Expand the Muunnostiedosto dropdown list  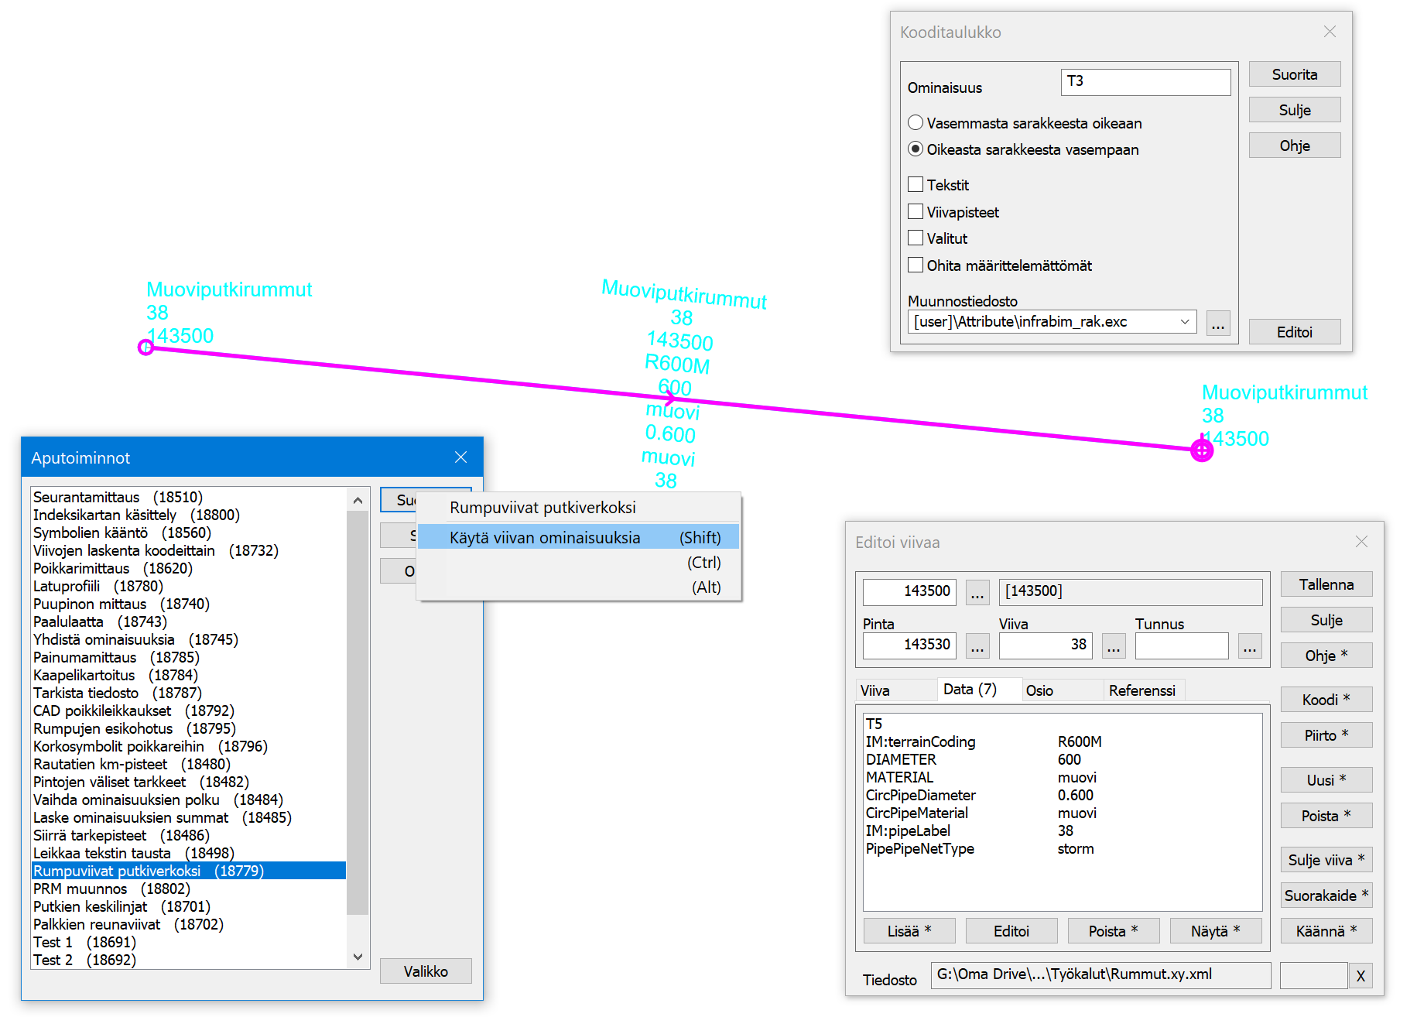1184,322
